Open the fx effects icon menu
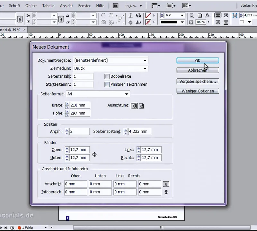This screenshot has height=231, width=257. click(208, 15)
